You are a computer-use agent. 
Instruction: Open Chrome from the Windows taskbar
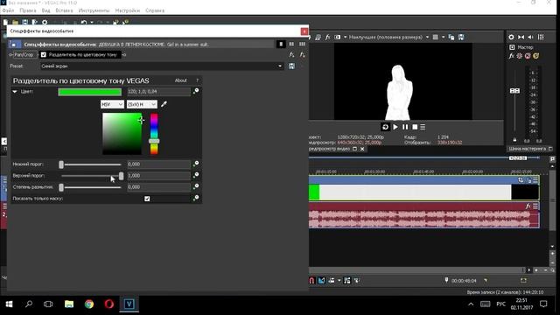89,304
